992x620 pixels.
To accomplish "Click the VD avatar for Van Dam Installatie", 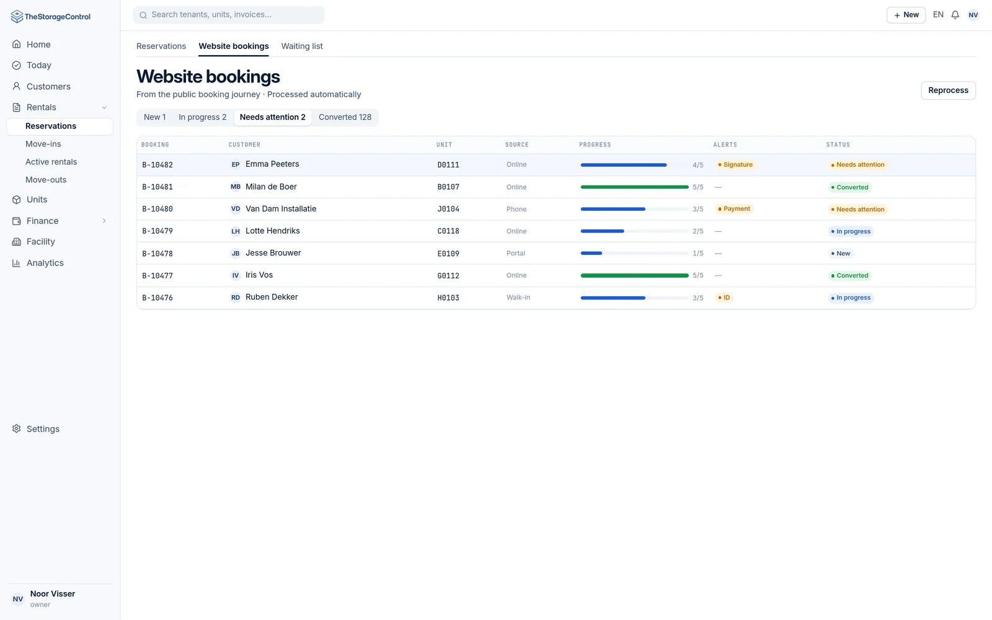I will [236, 209].
